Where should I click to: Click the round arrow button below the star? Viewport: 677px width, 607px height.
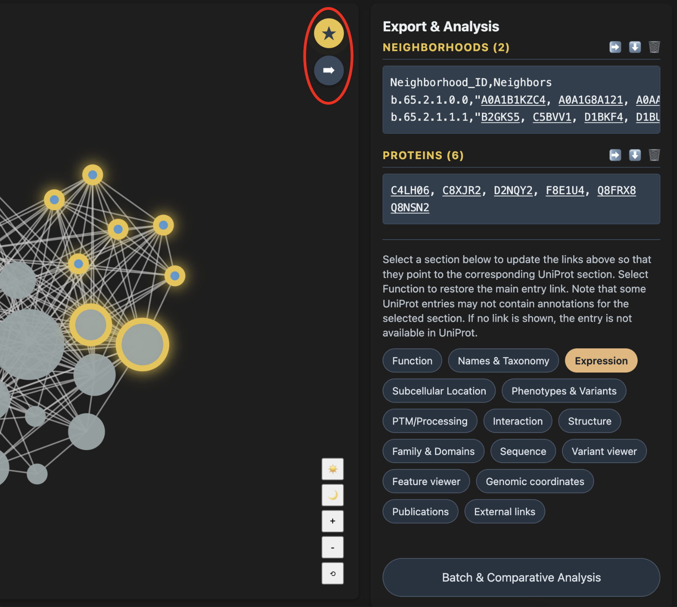[x=329, y=70]
